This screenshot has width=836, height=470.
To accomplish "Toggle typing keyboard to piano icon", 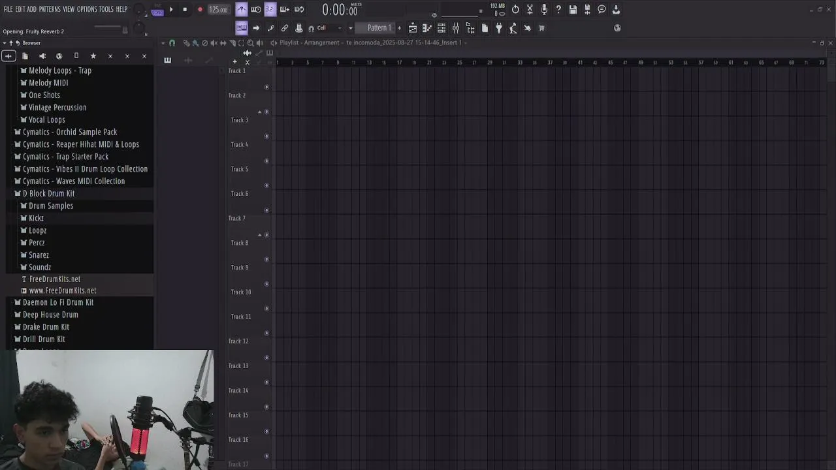I will (242, 28).
